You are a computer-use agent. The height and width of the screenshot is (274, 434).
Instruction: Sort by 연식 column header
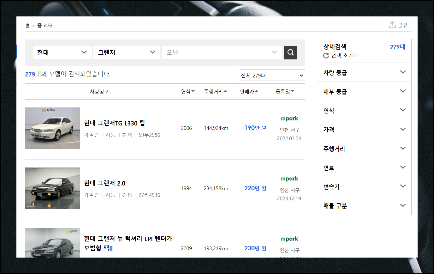[188, 92]
